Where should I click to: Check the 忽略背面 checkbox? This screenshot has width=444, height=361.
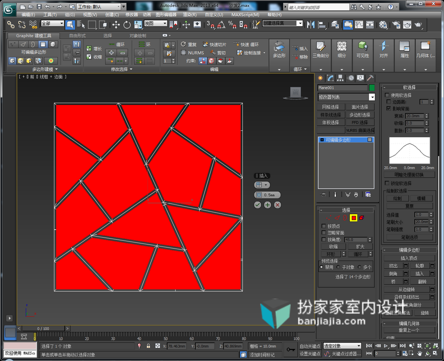324,233
